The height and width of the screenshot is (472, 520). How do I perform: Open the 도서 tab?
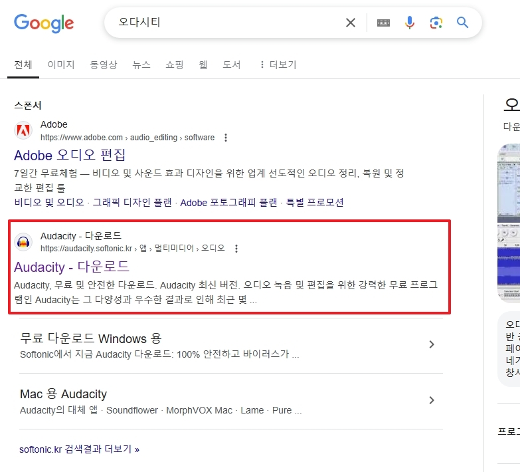pyautogui.click(x=232, y=64)
